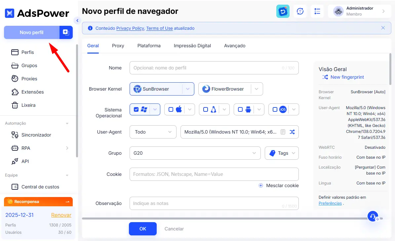Switch to the Geral tab
The image size is (395, 241).
point(93,46)
